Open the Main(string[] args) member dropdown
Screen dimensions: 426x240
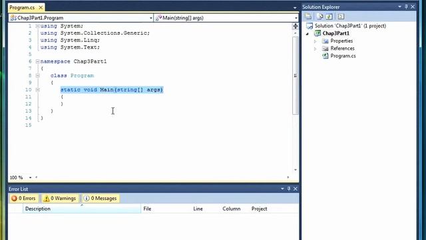(x=296, y=18)
